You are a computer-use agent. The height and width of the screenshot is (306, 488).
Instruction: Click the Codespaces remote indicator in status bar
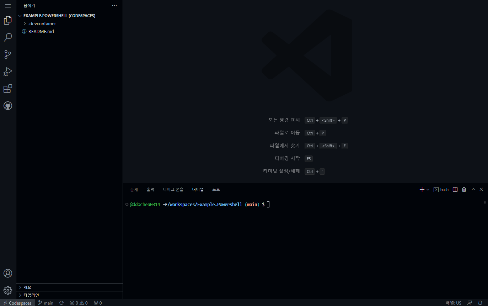[x=17, y=303]
